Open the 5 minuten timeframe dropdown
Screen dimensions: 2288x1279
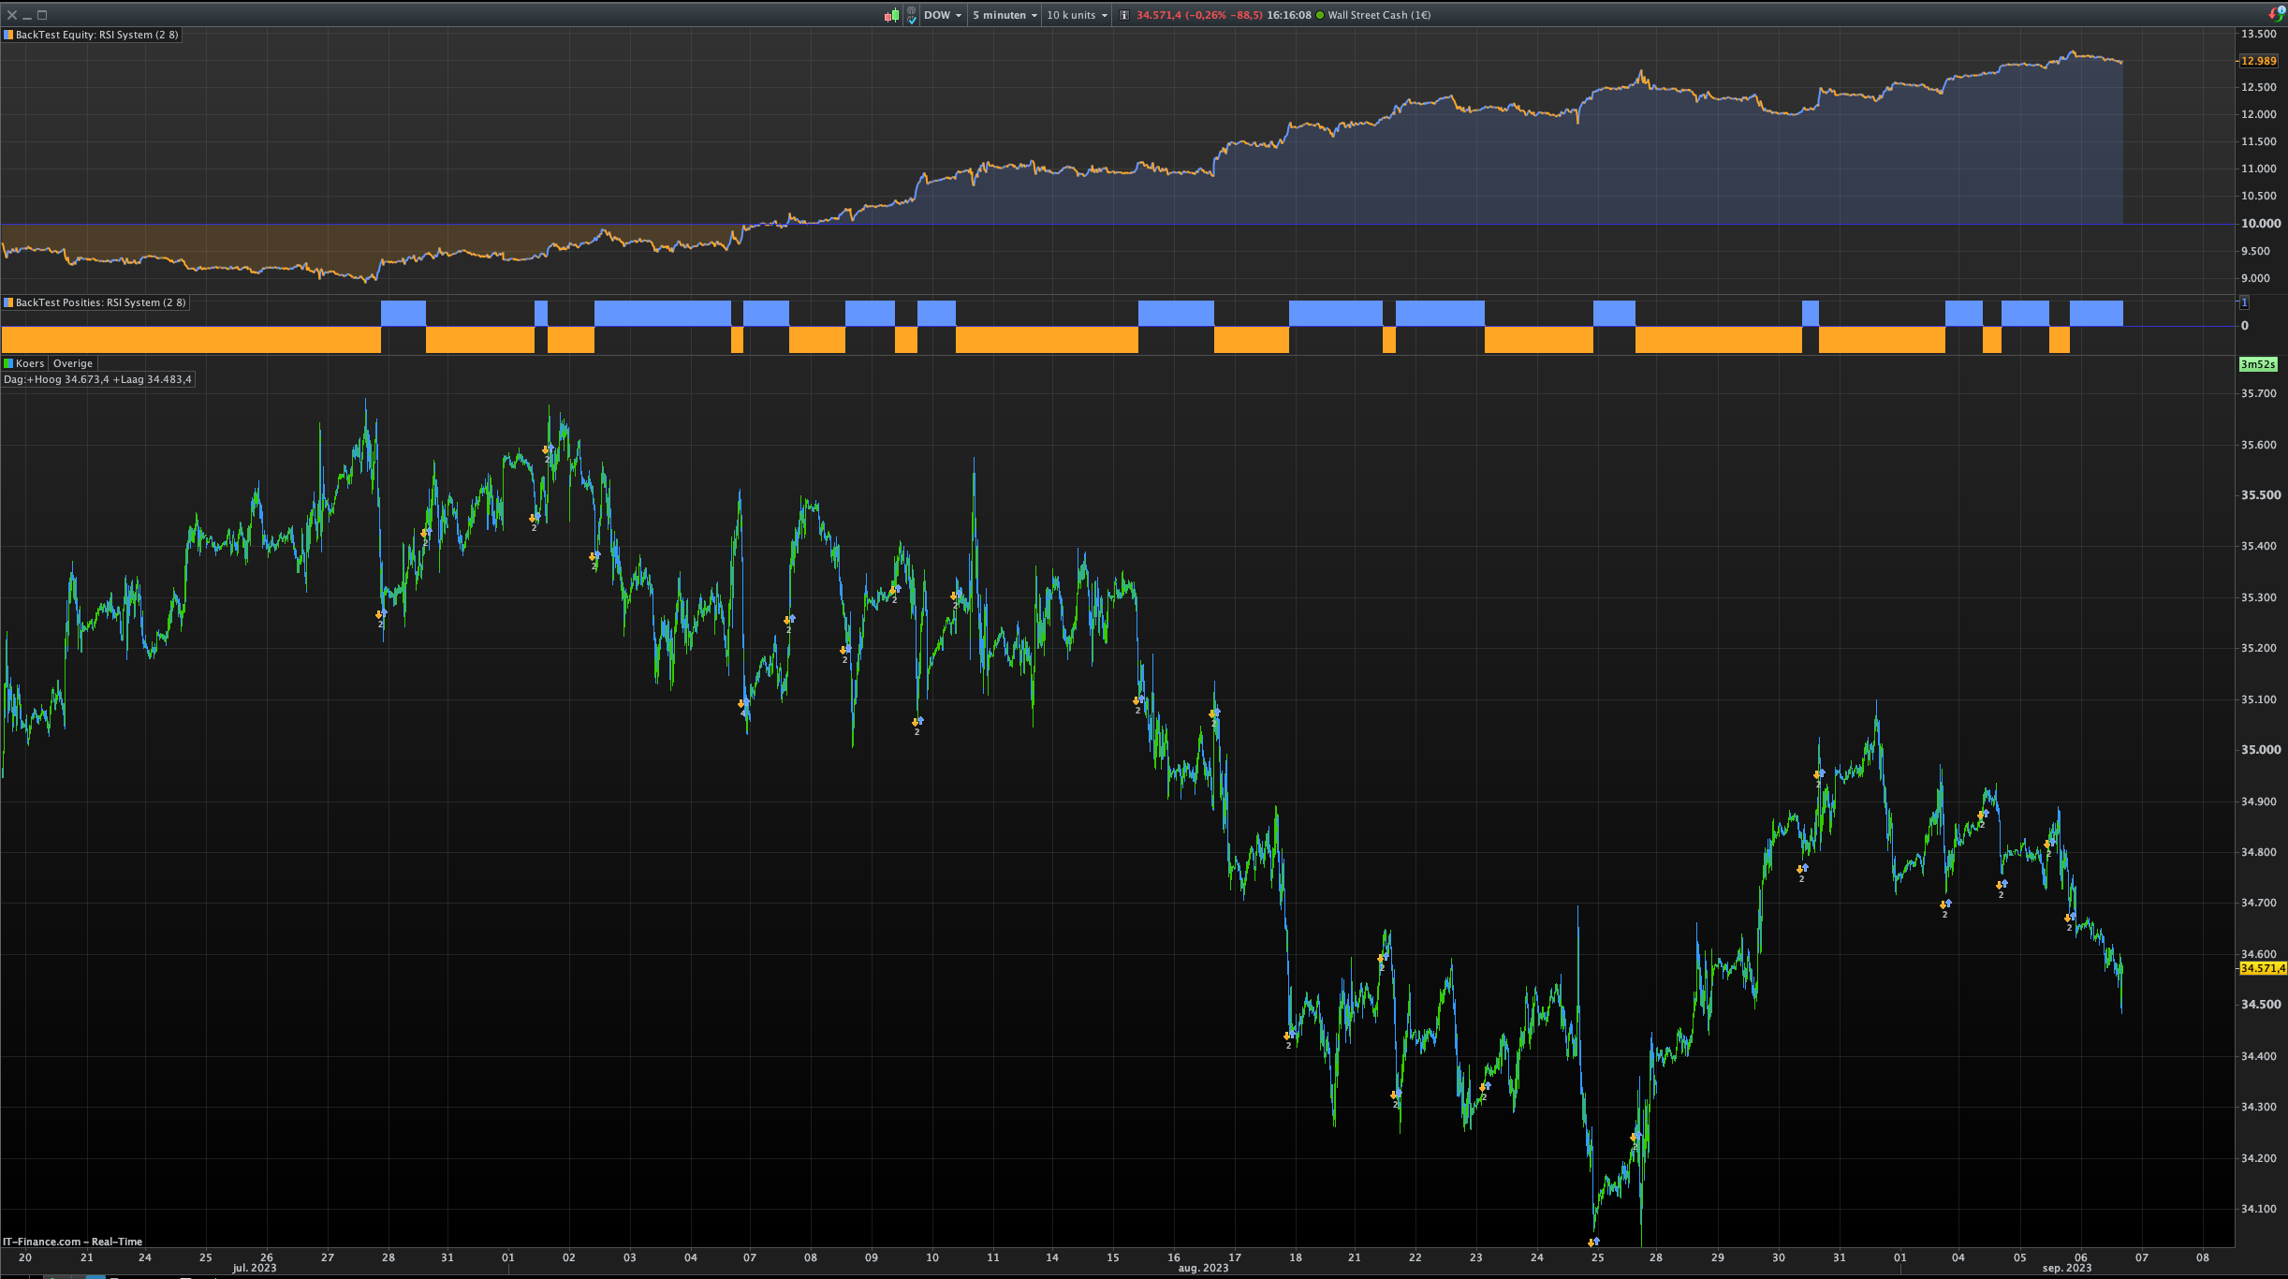point(1004,15)
